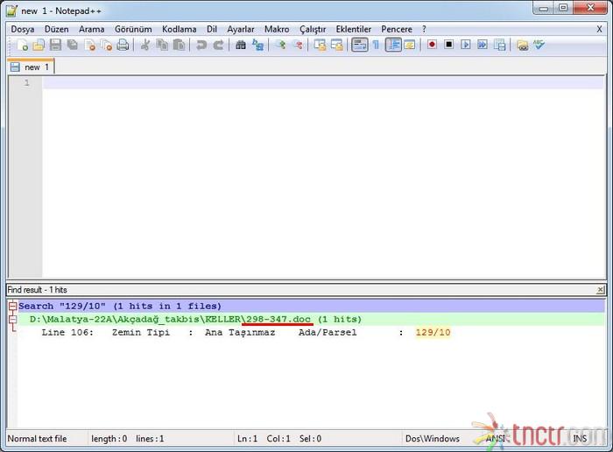Stop macro recording with square icon
The width and height of the screenshot is (613, 452).
448,45
